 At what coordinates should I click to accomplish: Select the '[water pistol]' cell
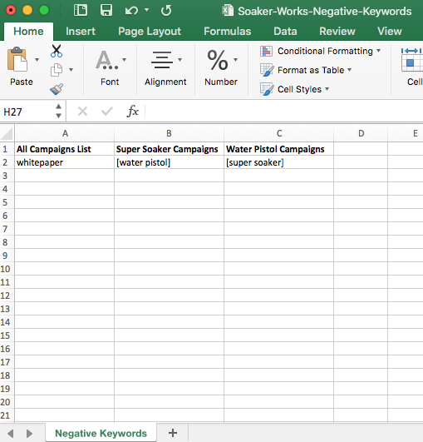coord(170,162)
